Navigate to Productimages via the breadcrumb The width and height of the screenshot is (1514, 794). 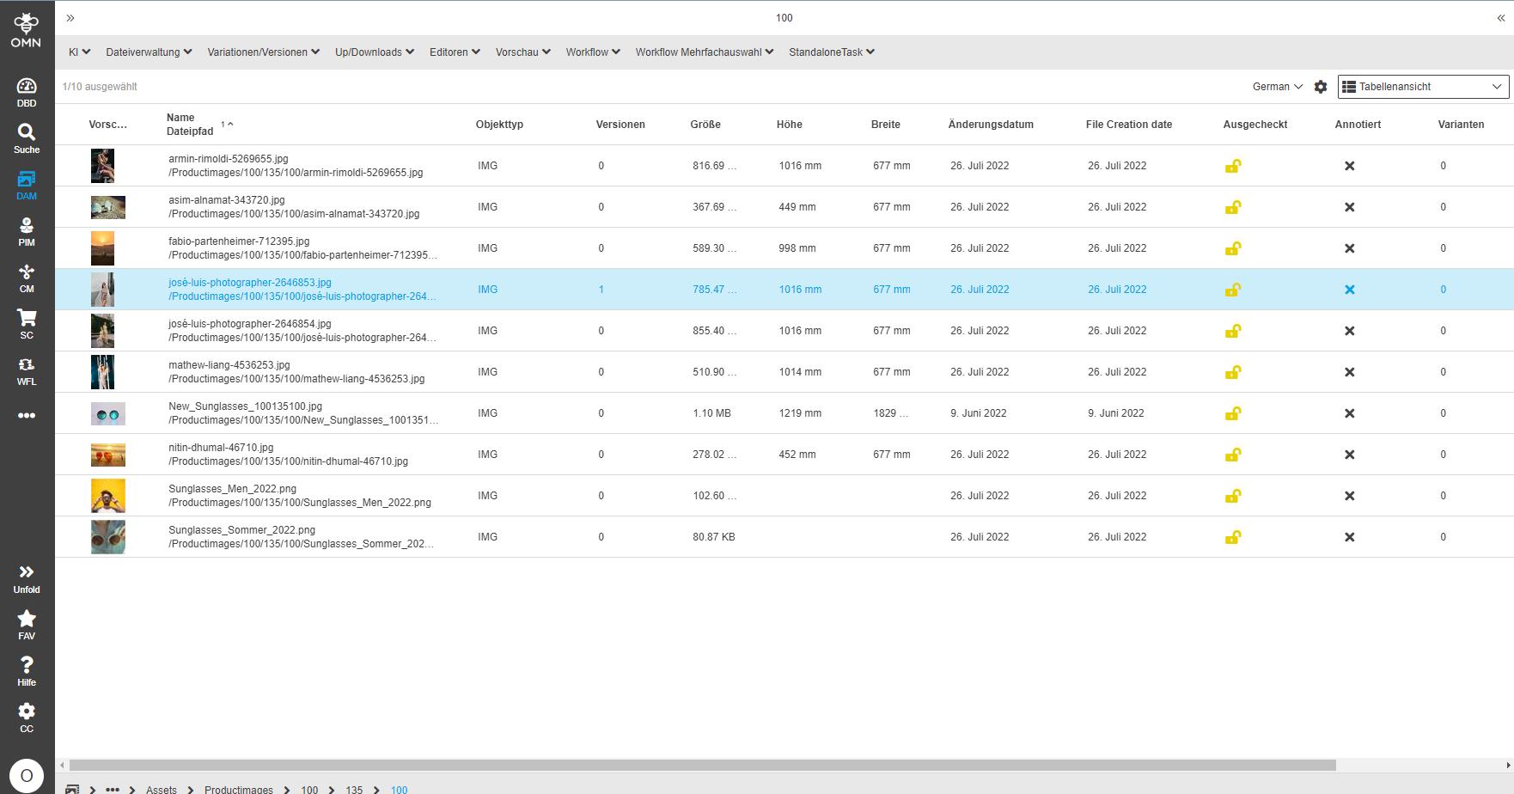click(x=239, y=789)
